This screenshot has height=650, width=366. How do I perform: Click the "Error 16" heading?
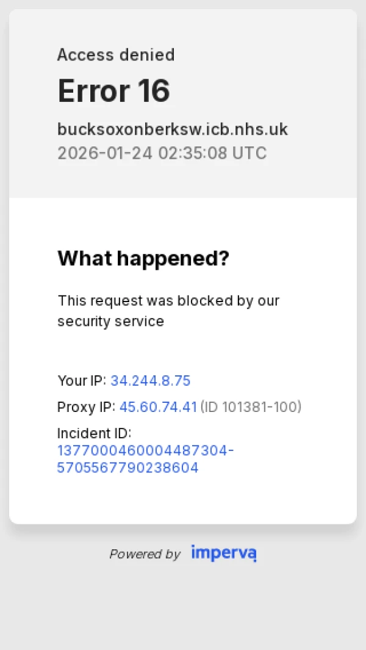[x=113, y=92]
